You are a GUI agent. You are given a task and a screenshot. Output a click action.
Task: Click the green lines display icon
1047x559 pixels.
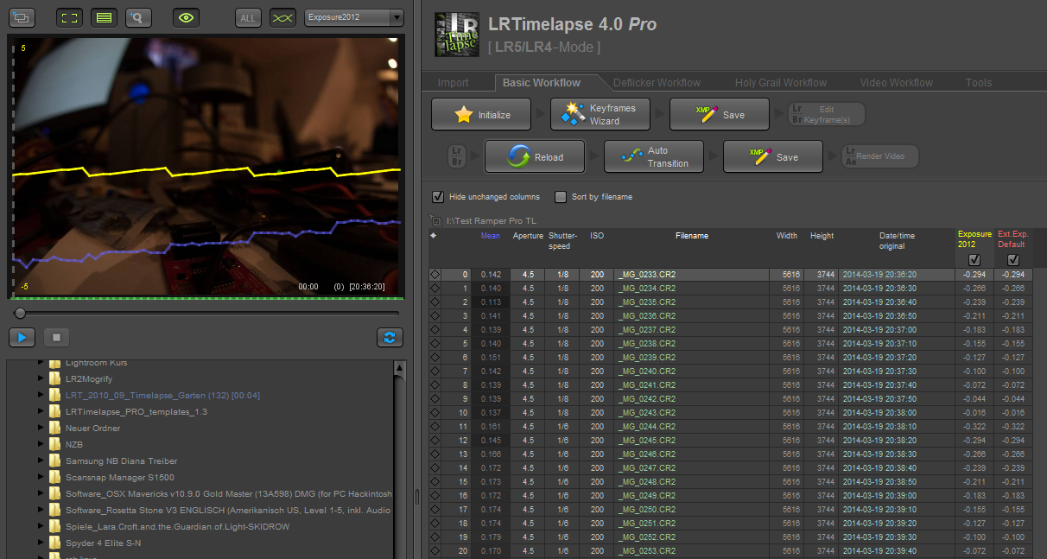click(105, 17)
